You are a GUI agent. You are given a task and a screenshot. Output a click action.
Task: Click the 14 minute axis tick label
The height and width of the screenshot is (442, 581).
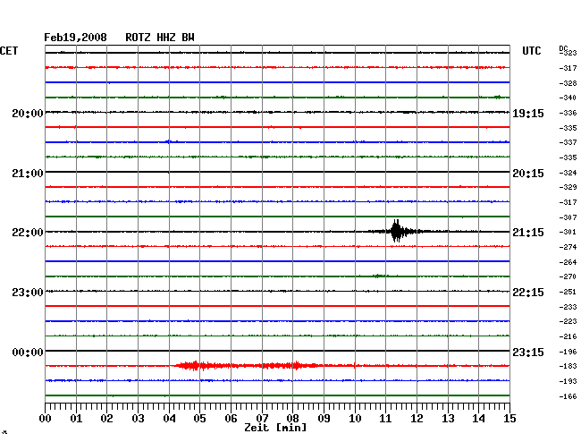pos(478,419)
